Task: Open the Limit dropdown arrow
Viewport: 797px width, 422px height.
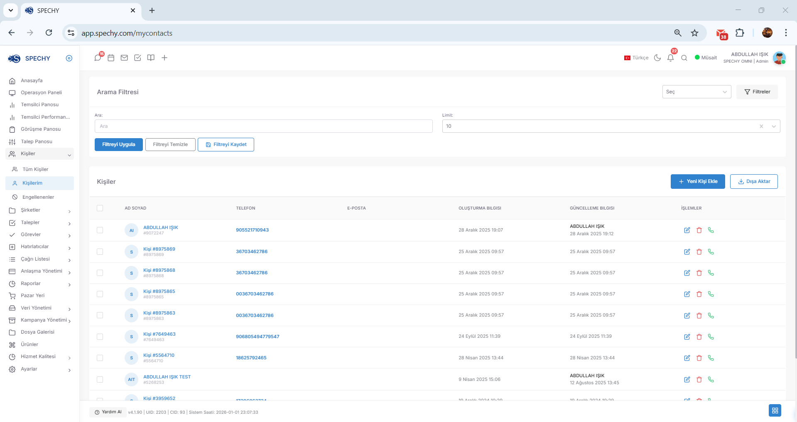Action: coord(774,126)
